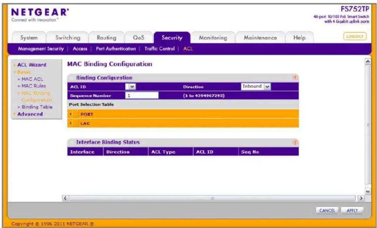Switch to the Monitoring tab

[x=213, y=38]
